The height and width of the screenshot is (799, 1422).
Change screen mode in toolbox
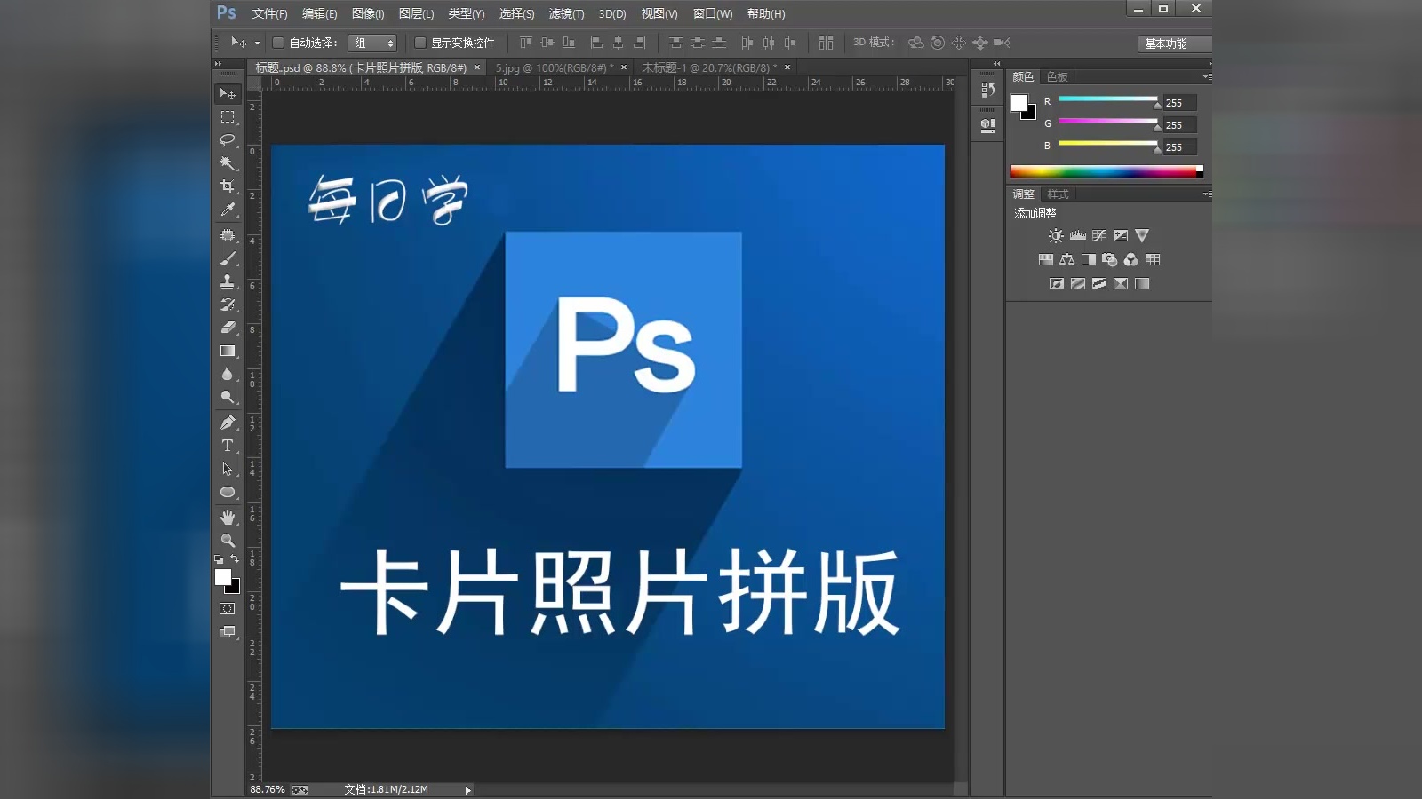[x=228, y=632]
